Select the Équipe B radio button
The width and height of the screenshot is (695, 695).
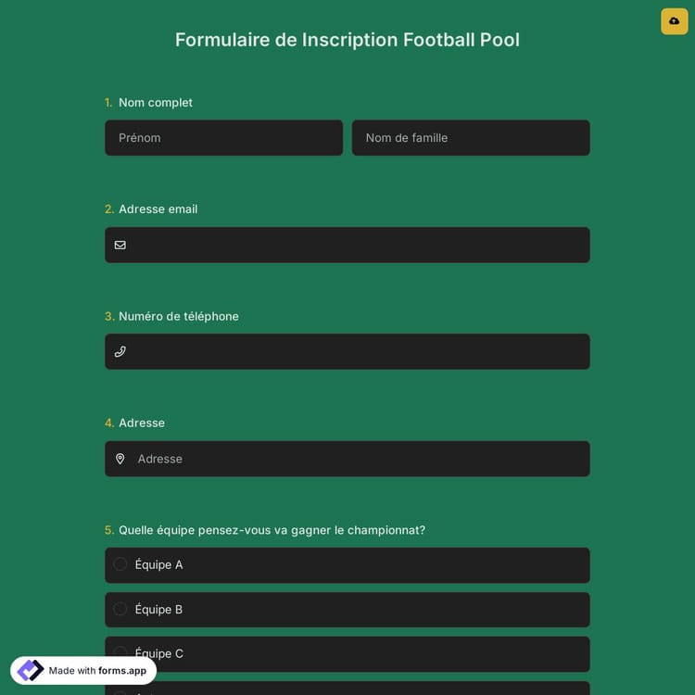[x=120, y=609]
